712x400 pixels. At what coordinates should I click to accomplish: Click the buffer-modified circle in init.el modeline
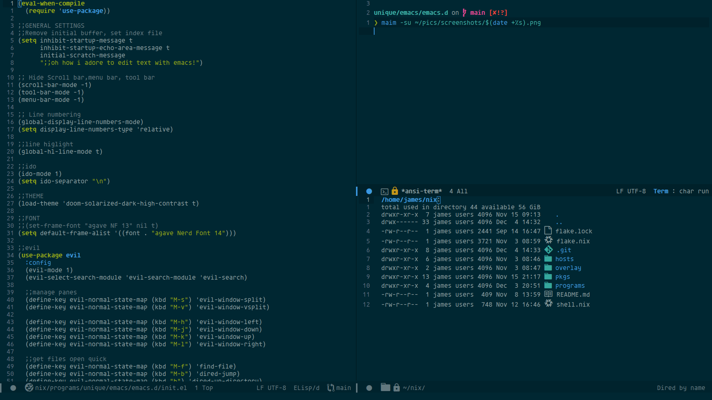(x=13, y=388)
